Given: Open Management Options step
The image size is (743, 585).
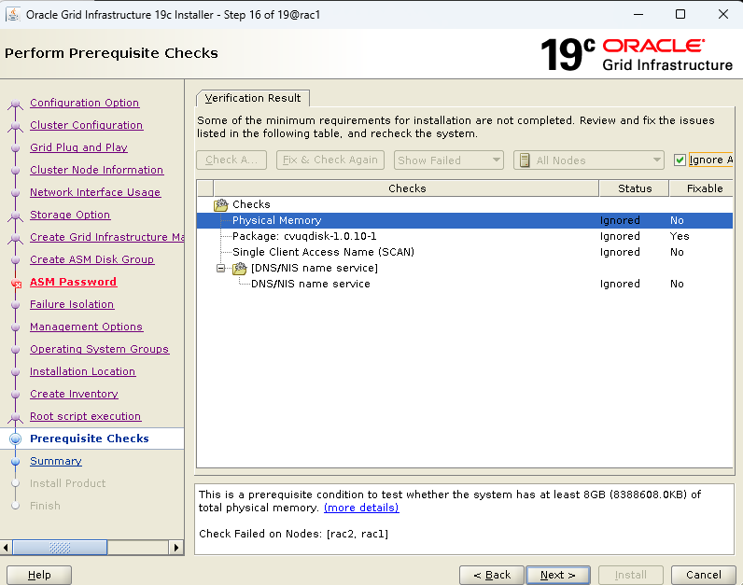Looking at the screenshot, I should [x=86, y=327].
